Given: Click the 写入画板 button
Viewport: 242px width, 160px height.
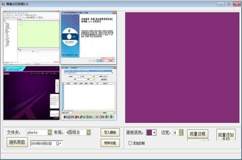Looking at the screenshot, I should 110,132.
